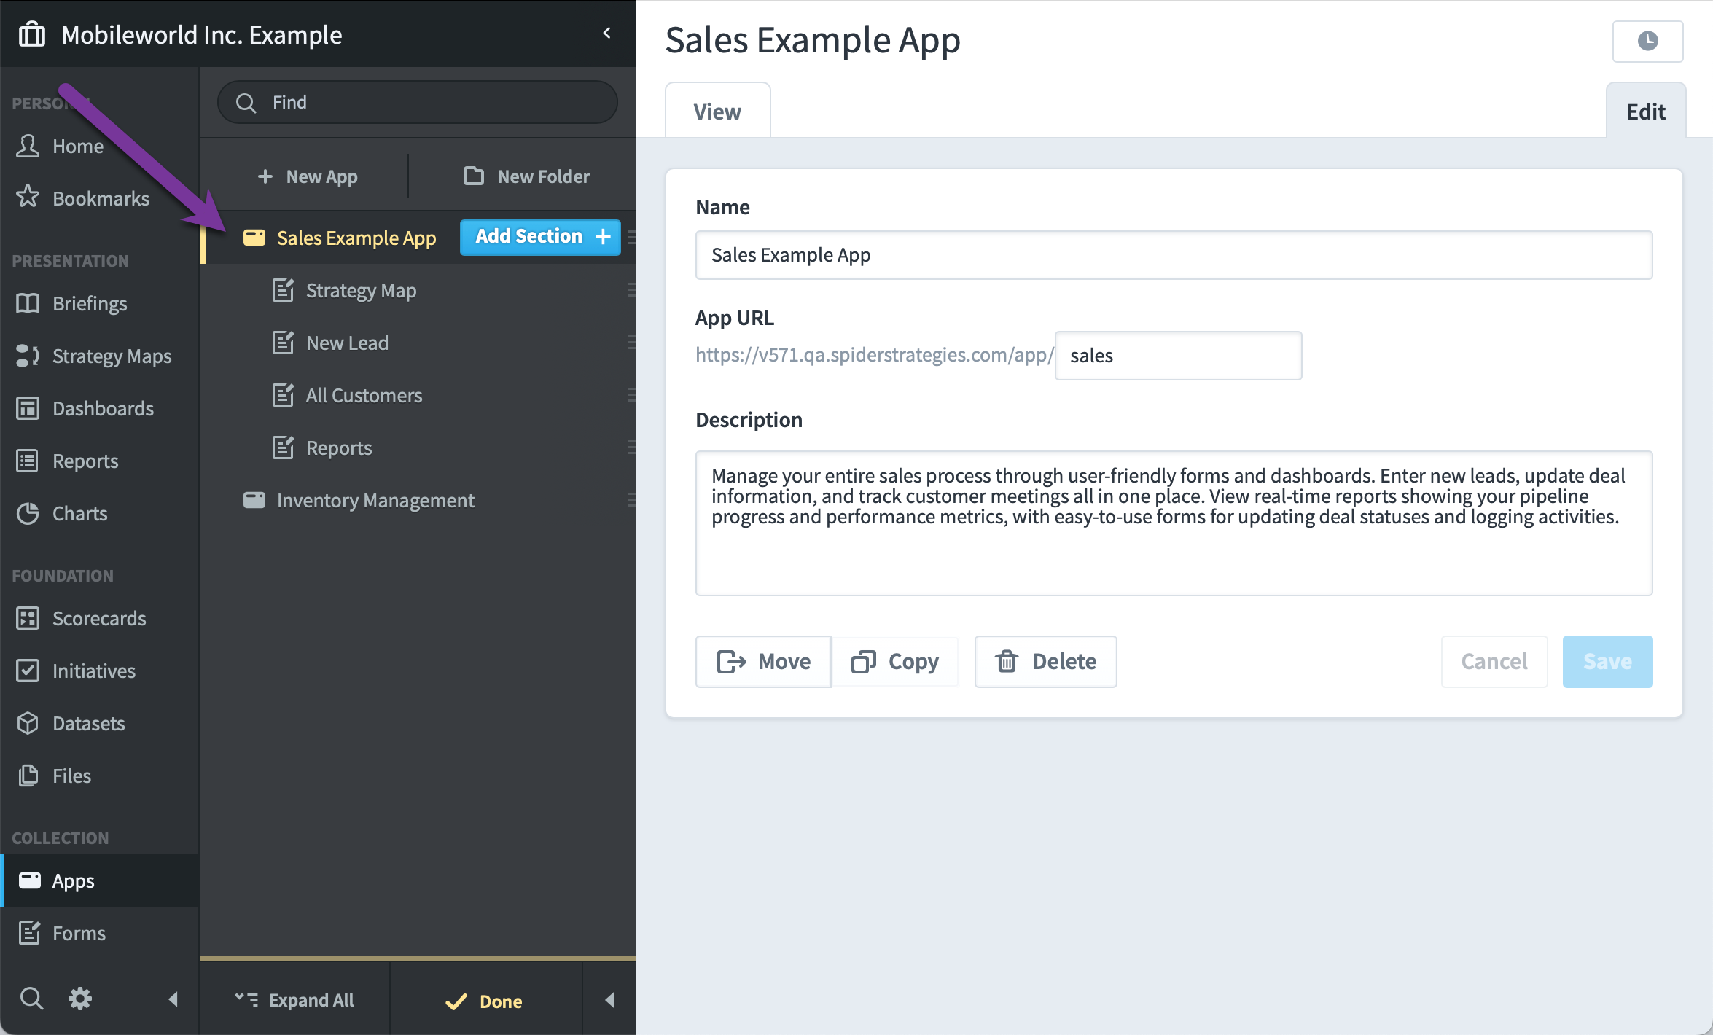Click the Apps icon in sidebar
Screen dimensions: 1713x1035
(x=29, y=880)
